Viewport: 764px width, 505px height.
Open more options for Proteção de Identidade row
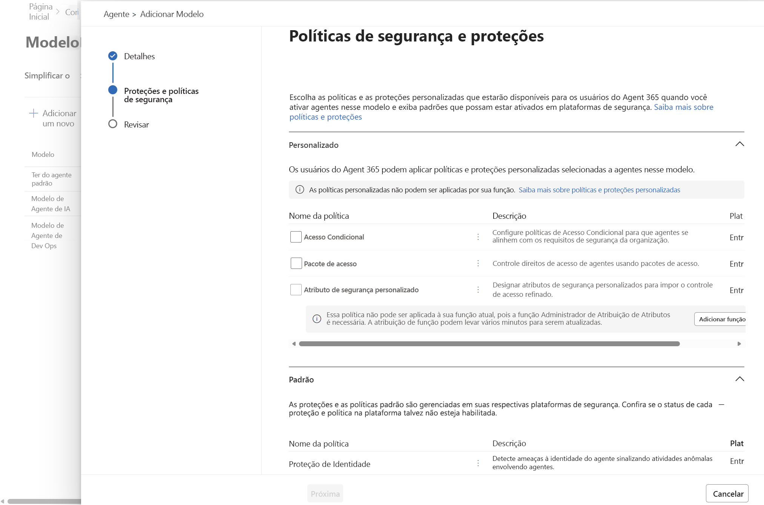click(478, 463)
